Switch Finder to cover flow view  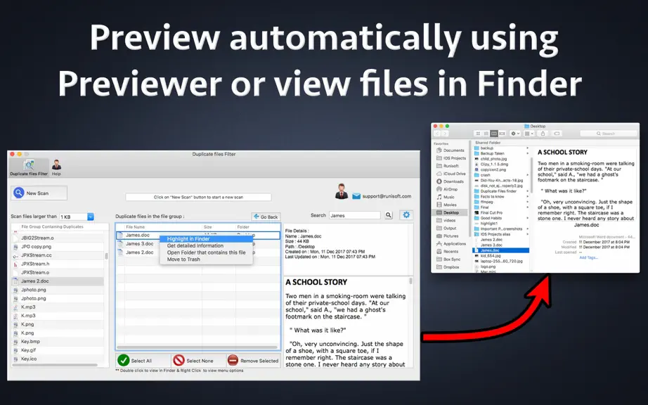(x=502, y=134)
